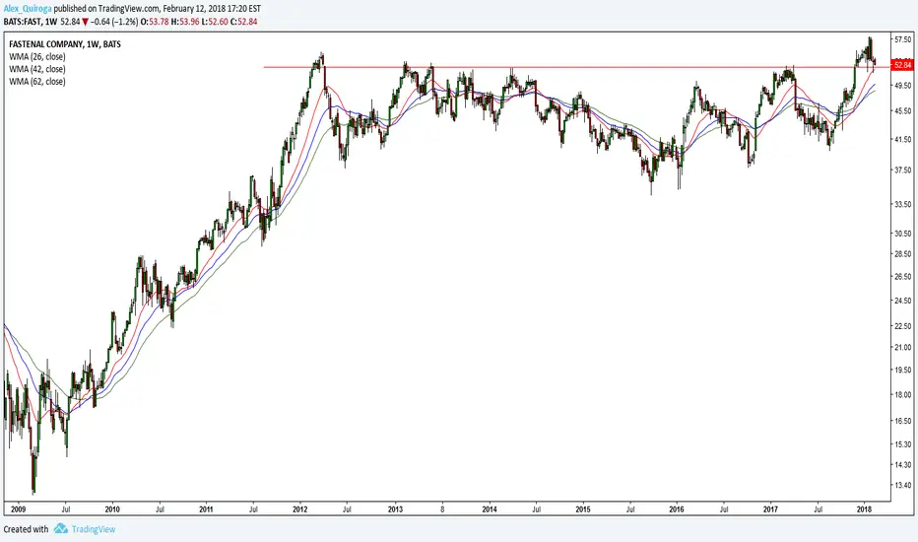Click the February 12, 2018 17:20 EST timestamp

212,9
